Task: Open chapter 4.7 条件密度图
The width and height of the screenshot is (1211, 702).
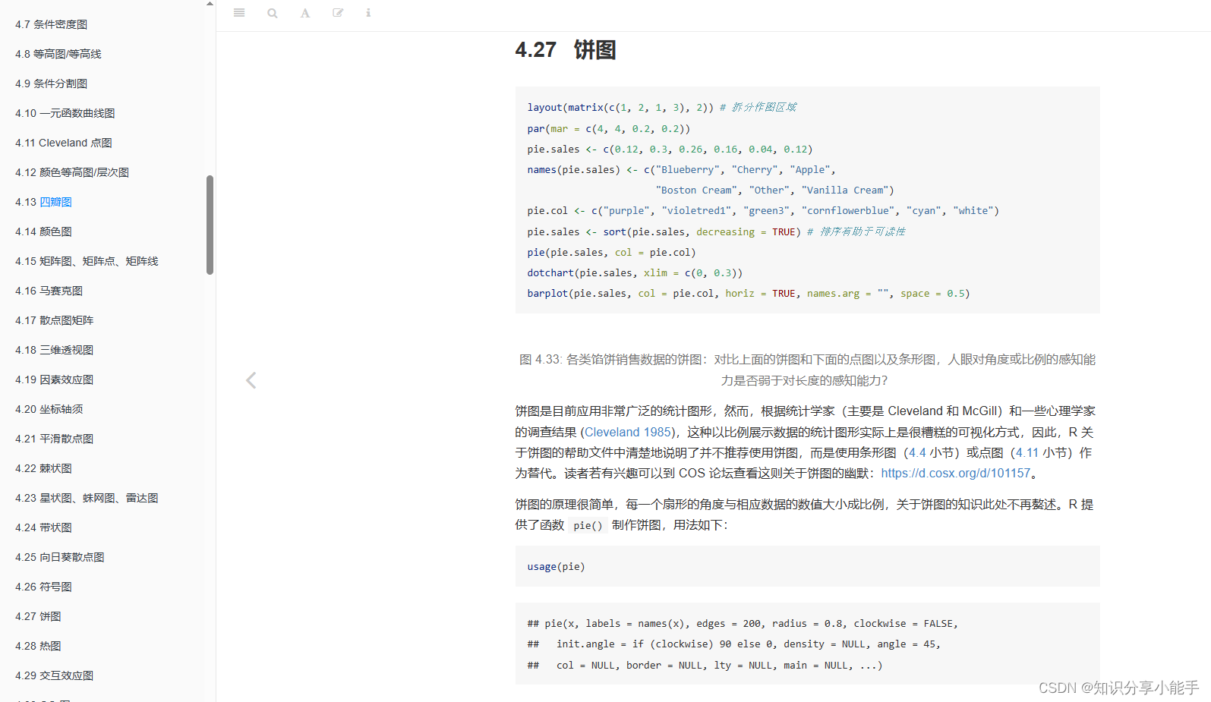Action: pyautogui.click(x=51, y=24)
